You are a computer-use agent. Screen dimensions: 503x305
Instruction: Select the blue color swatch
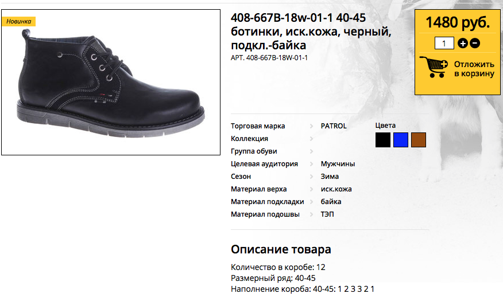coord(401,140)
